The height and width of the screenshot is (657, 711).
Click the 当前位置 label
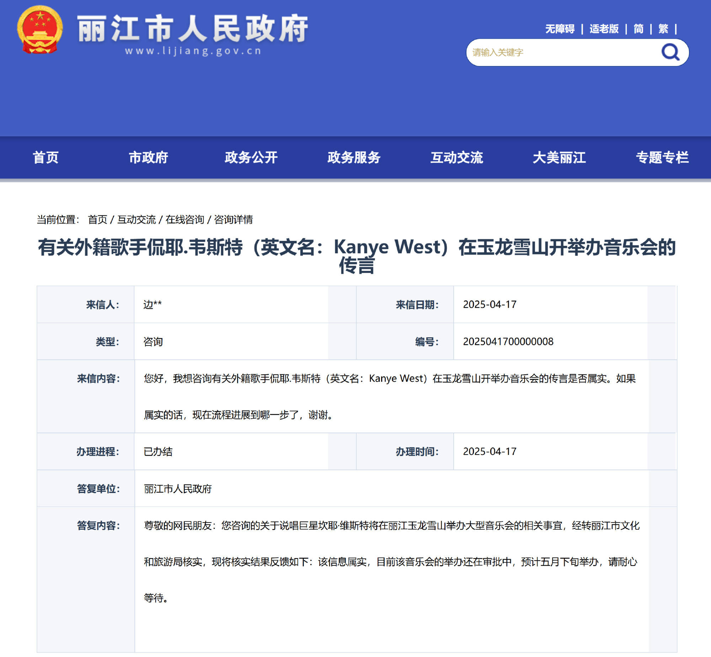tap(58, 219)
